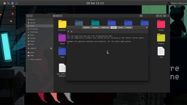Toggle the grid view button in Files

[157, 16]
